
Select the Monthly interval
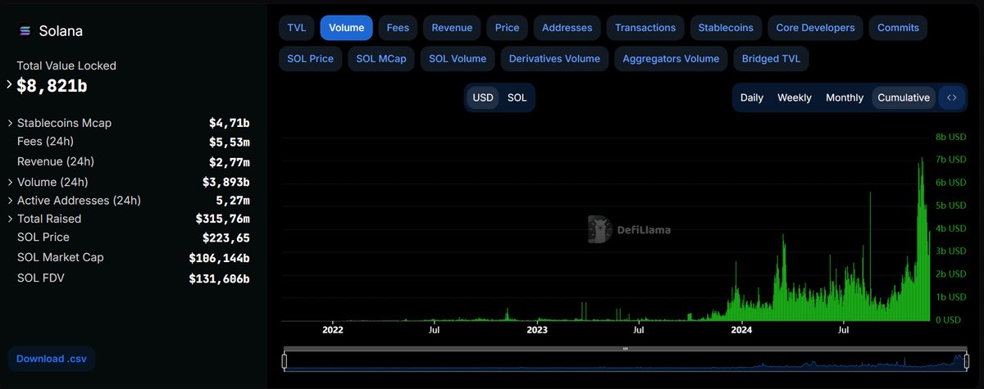(x=845, y=97)
